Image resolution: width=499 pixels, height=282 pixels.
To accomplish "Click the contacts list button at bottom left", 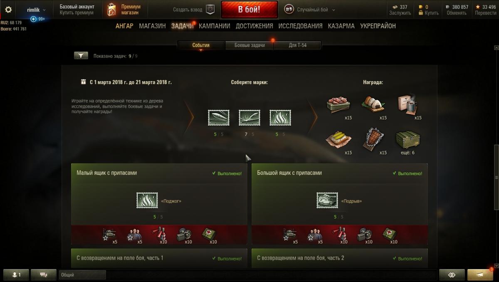I will (x=16, y=275).
